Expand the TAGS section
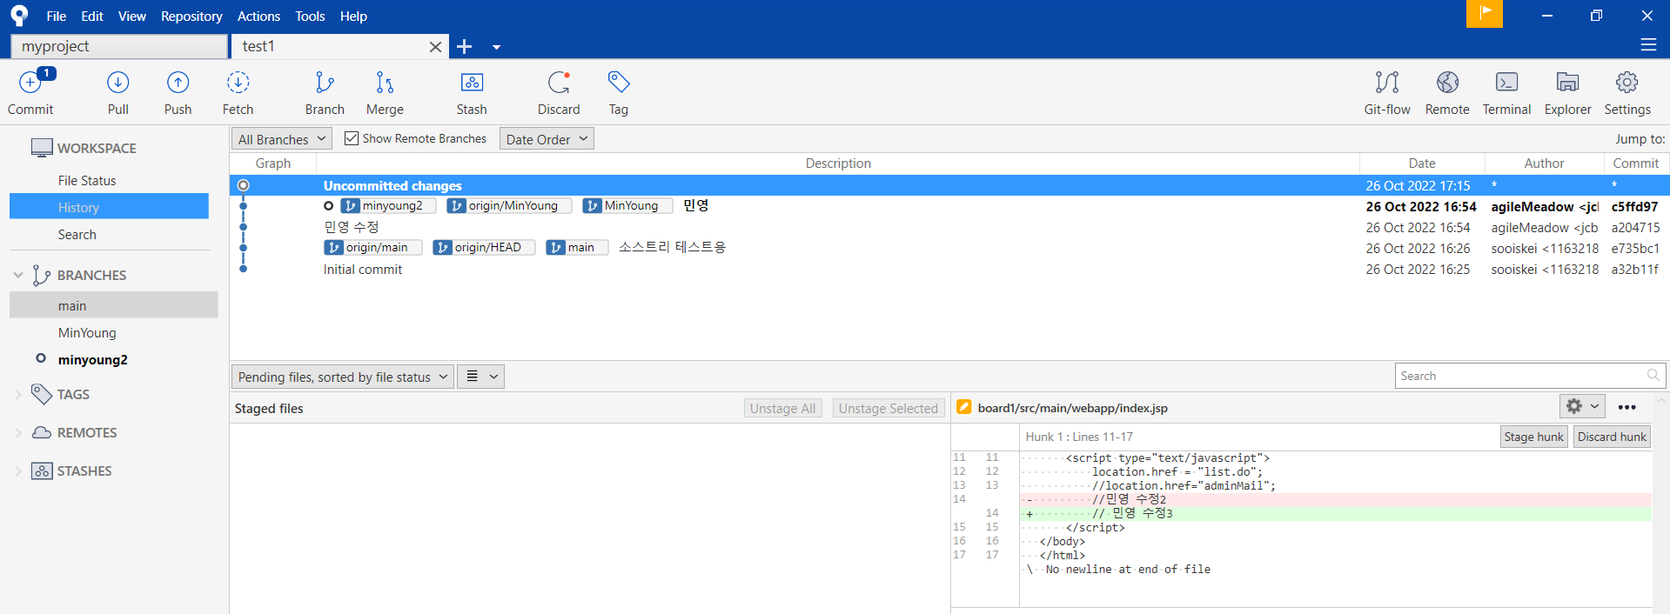The image size is (1670, 614). pos(18,394)
